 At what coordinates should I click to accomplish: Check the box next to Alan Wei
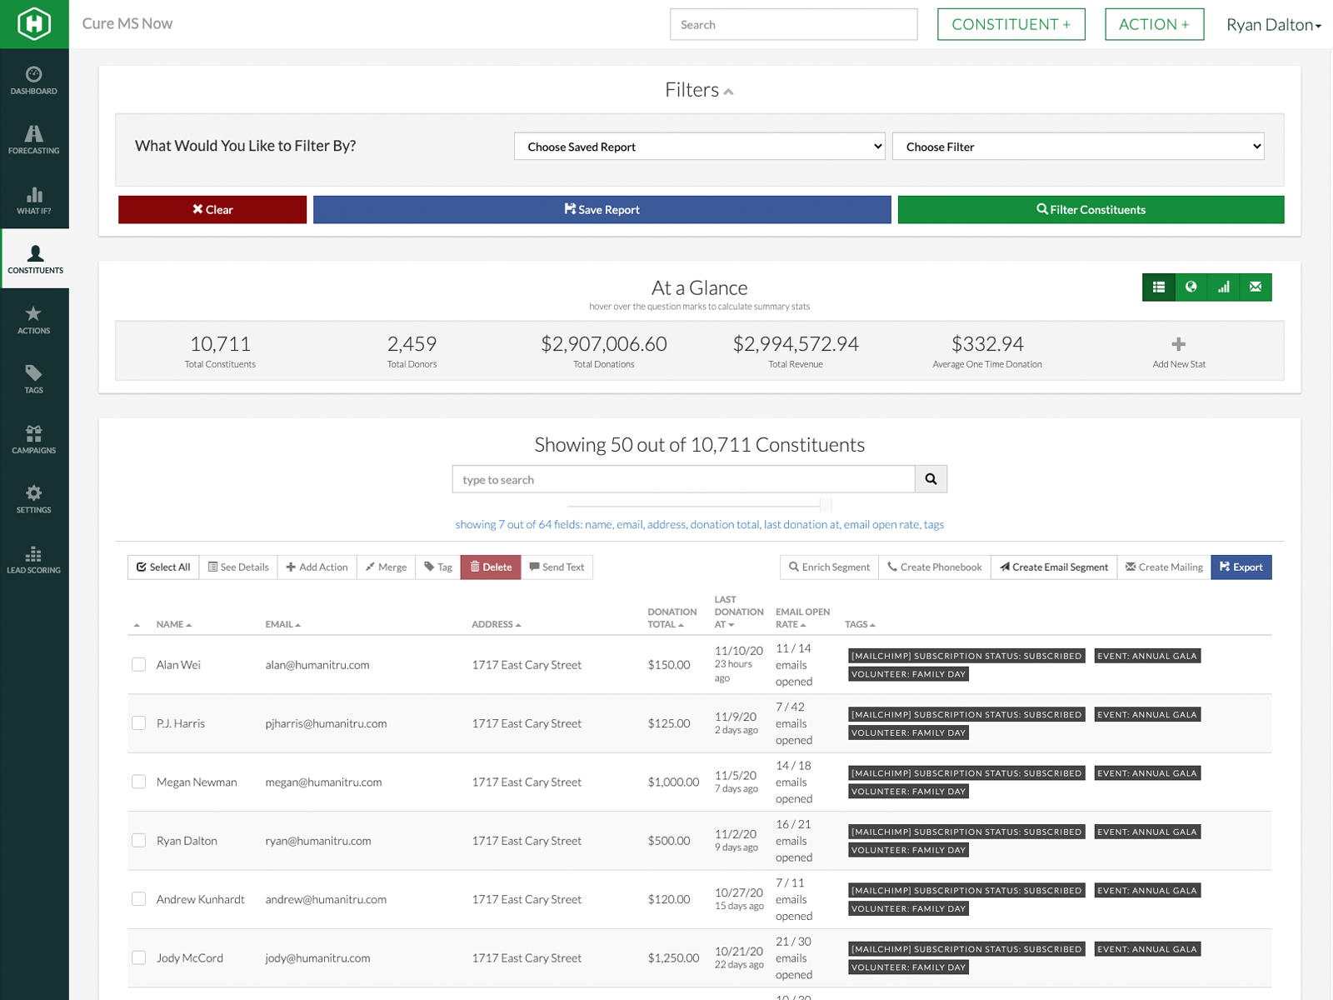[x=139, y=664]
